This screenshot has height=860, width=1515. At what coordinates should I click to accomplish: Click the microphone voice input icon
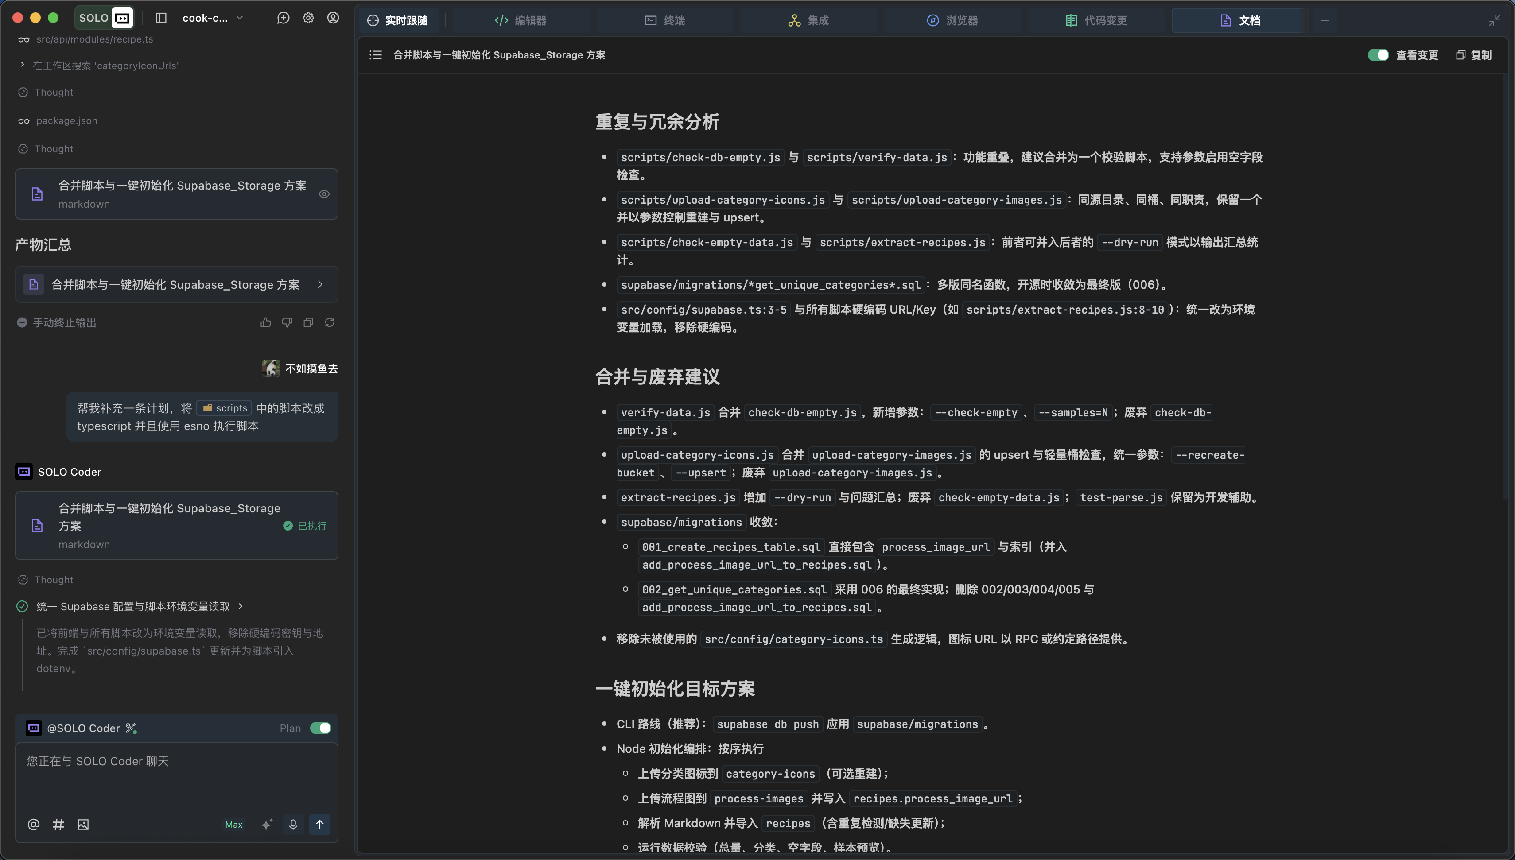tap(293, 825)
